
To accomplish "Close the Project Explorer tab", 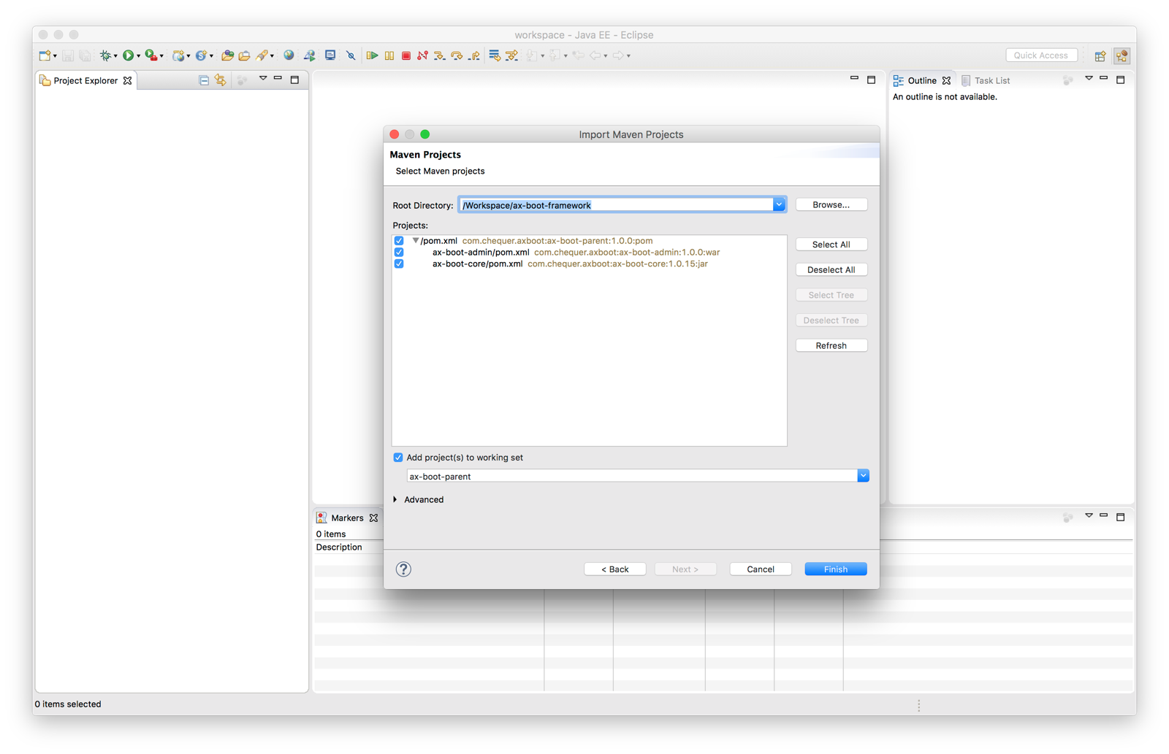I will (128, 80).
